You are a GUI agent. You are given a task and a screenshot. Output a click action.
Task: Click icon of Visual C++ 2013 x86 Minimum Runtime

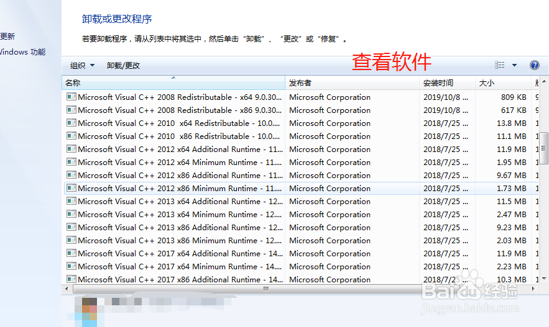click(x=72, y=240)
